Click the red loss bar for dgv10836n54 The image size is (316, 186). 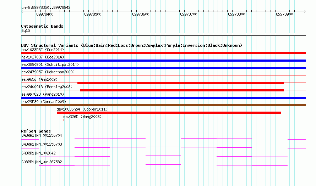[169, 113]
